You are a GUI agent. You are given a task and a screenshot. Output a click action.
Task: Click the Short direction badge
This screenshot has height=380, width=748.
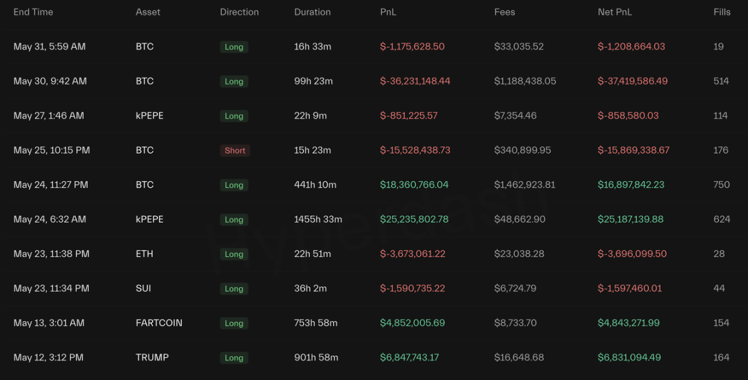[234, 150]
